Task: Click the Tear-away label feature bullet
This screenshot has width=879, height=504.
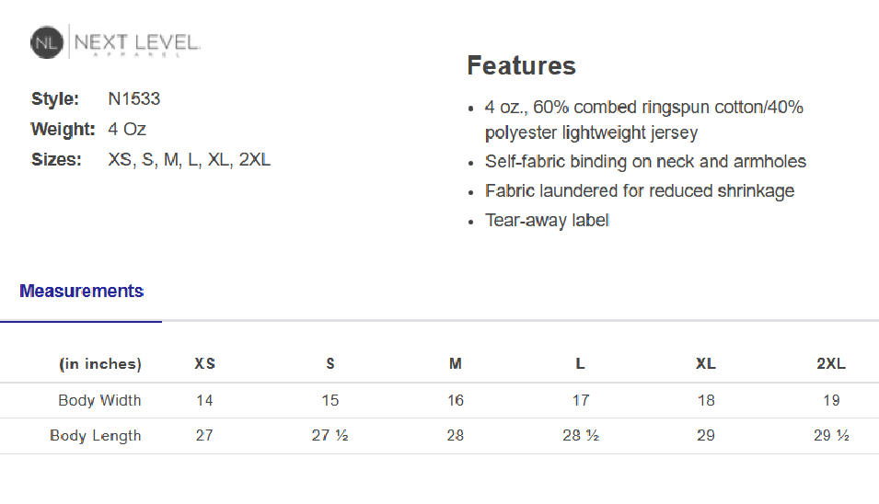Action: [547, 220]
